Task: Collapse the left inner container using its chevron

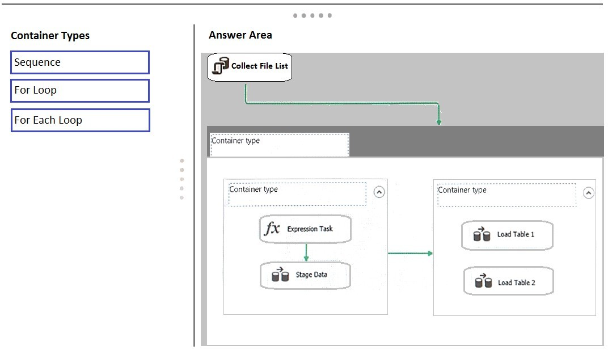Action: (379, 192)
